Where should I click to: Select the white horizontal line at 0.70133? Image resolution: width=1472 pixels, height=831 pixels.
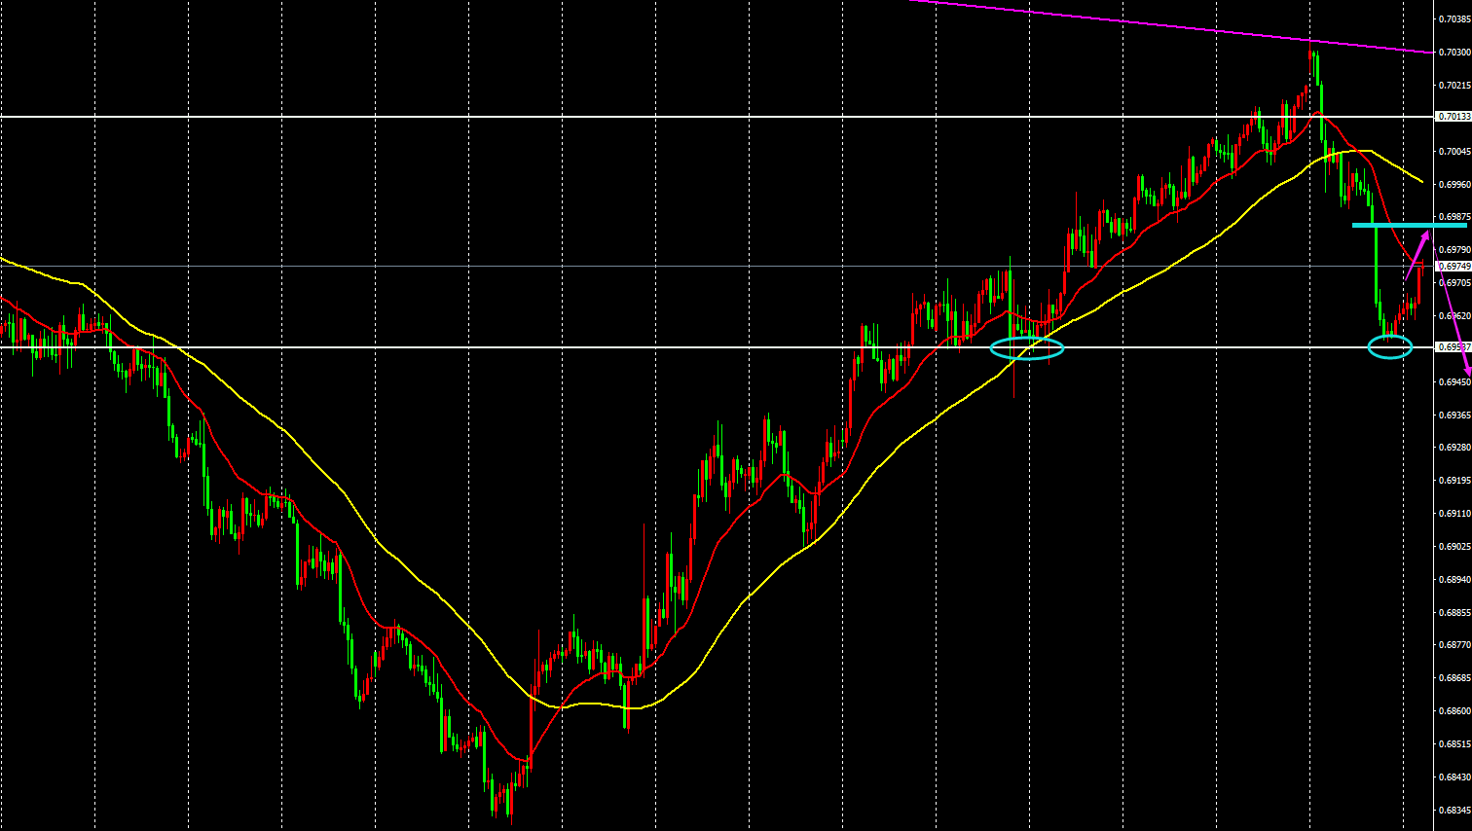point(717,117)
